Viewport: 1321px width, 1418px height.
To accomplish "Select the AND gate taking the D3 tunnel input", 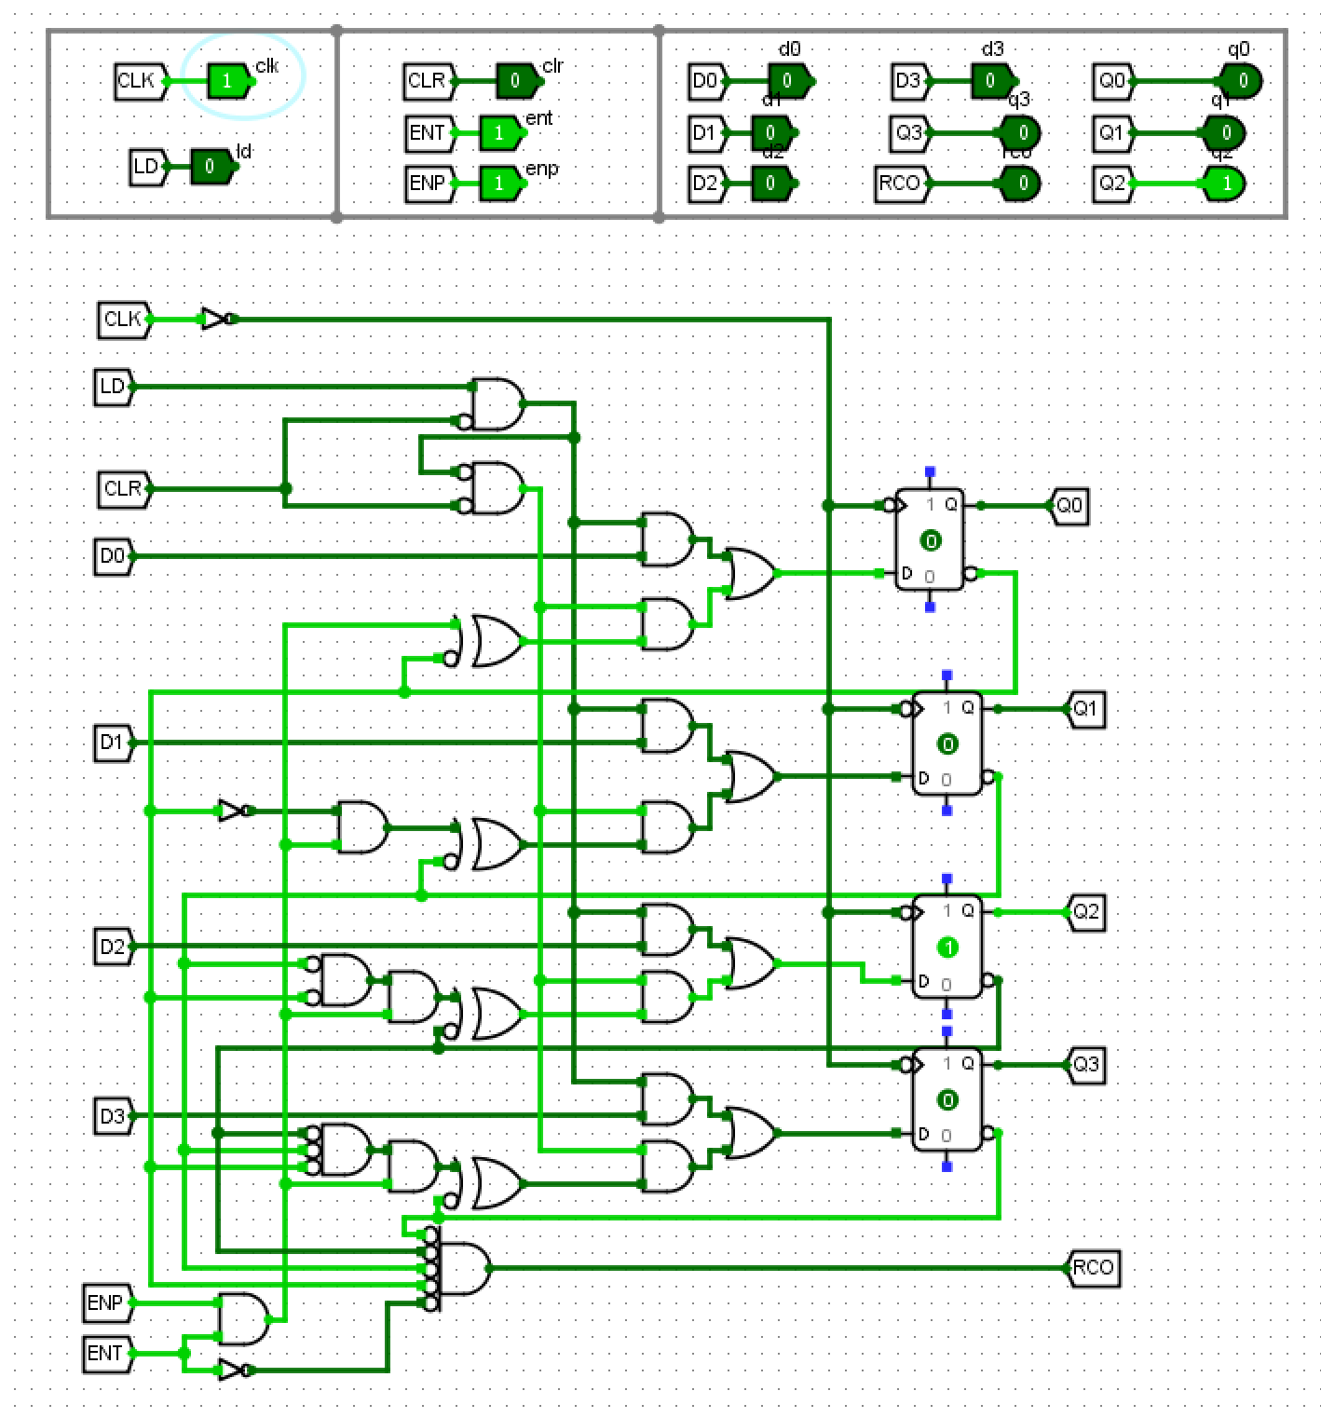I will (x=668, y=1098).
